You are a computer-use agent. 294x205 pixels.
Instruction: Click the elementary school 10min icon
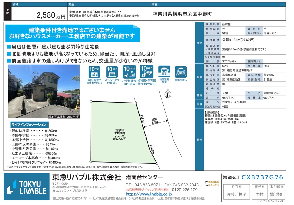(x=129, y=72)
